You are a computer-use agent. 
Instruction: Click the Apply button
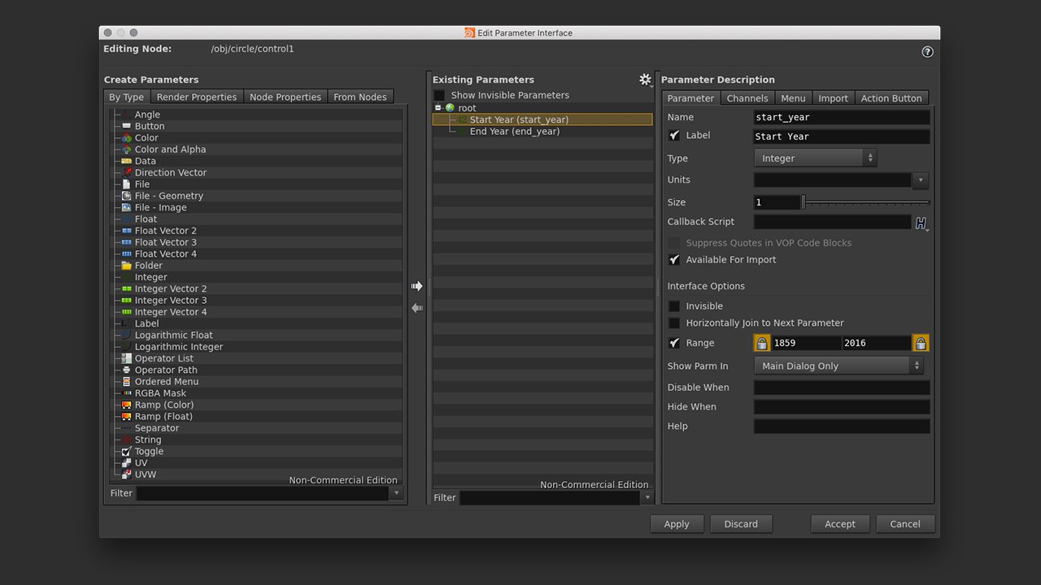pyautogui.click(x=677, y=524)
